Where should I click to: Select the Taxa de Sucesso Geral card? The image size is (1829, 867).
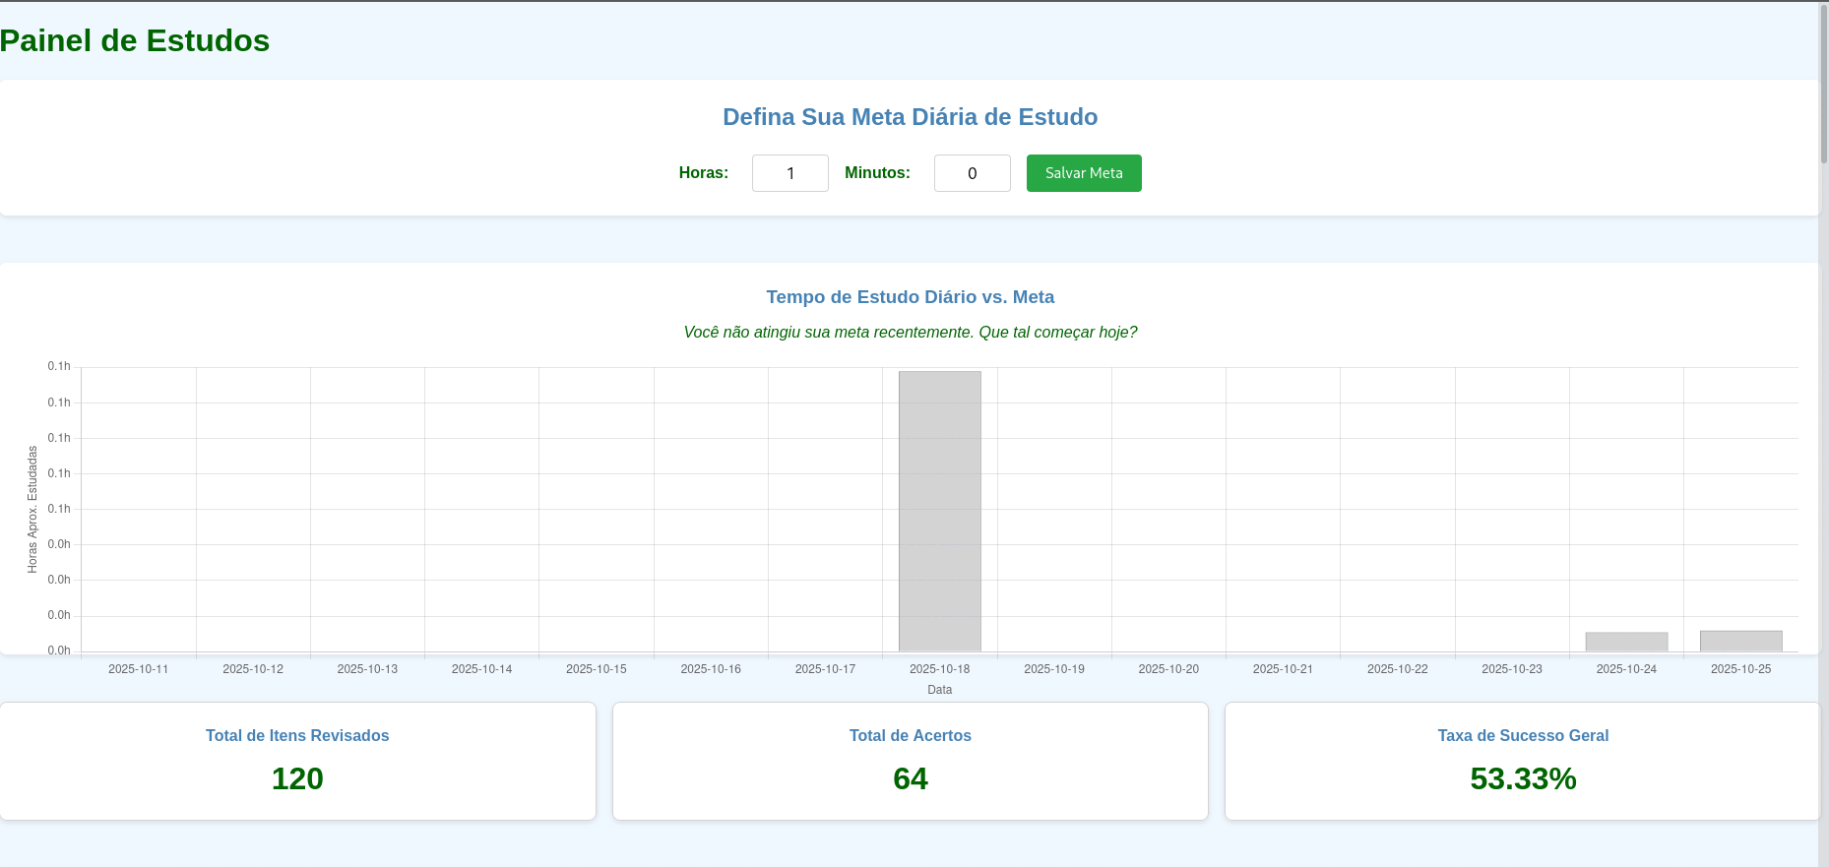(1522, 761)
